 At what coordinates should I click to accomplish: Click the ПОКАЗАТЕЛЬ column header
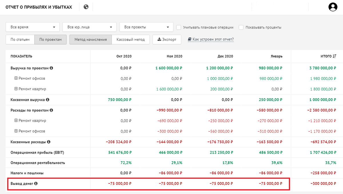(21, 56)
